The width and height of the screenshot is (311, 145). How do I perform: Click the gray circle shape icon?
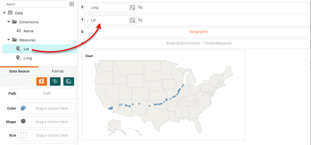pyautogui.click(x=23, y=121)
